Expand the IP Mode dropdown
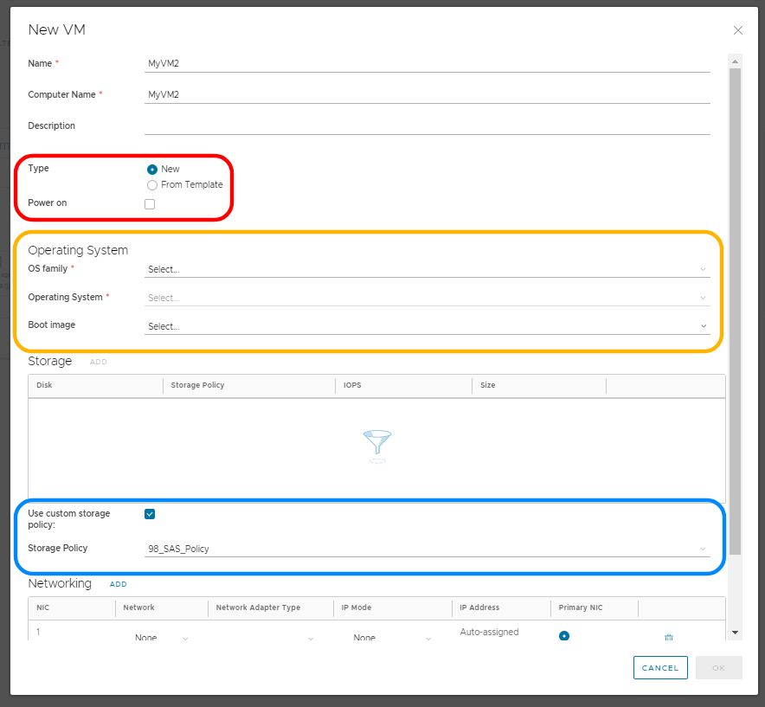765x707 pixels. (392, 638)
